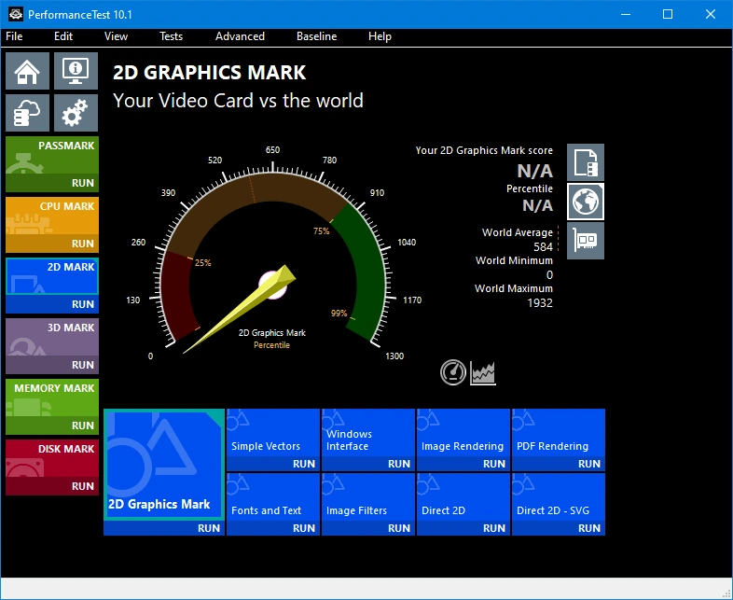Click the 2D GRAPHICS MARK heading
733x600 pixels.
tap(210, 73)
